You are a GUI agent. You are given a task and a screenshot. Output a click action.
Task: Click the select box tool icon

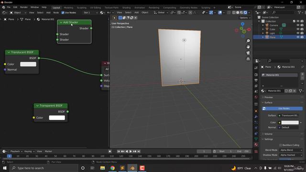coord(120,18)
